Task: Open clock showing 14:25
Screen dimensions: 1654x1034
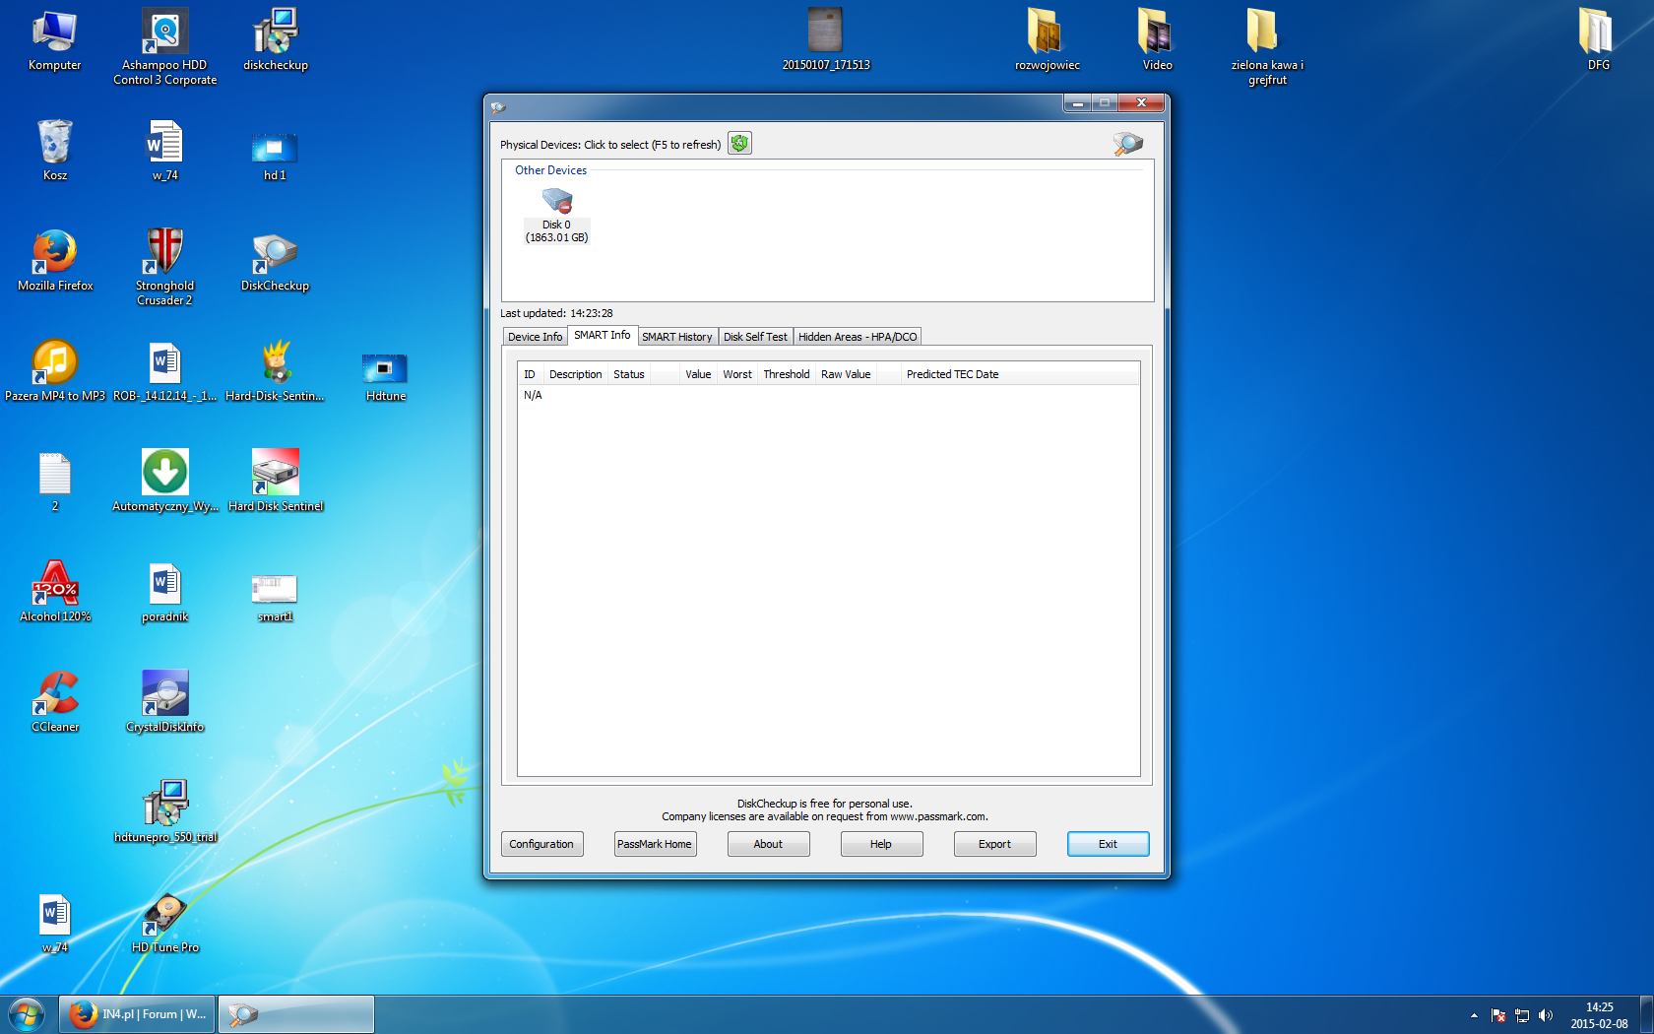Action: (x=1599, y=1015)
